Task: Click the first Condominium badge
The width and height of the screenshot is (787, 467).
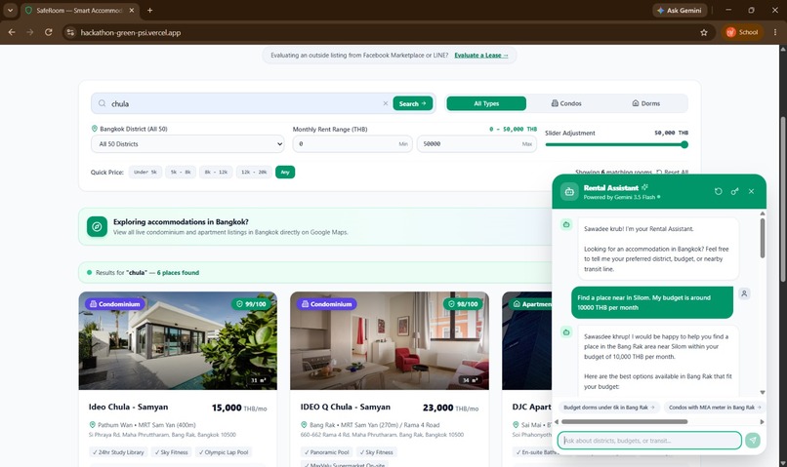Action: pyautogui.click(x=115, y=304)
